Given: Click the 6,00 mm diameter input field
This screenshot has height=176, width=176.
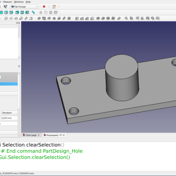Looking at the screenshot, I should tap(10, 118).
